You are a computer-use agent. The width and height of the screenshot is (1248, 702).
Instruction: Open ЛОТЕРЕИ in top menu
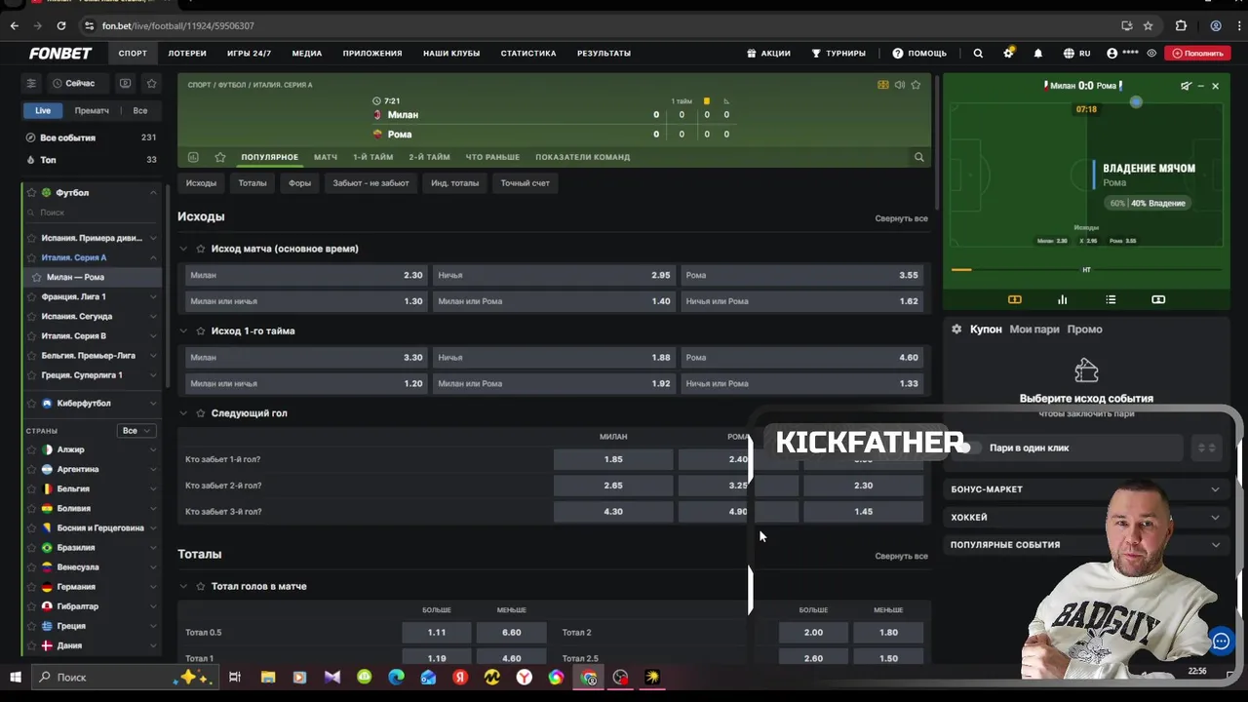[187, 54]
